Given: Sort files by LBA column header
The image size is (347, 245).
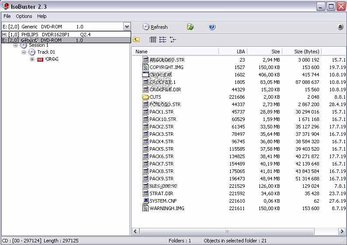Looking at the screenshot, I should coord(240,52).
